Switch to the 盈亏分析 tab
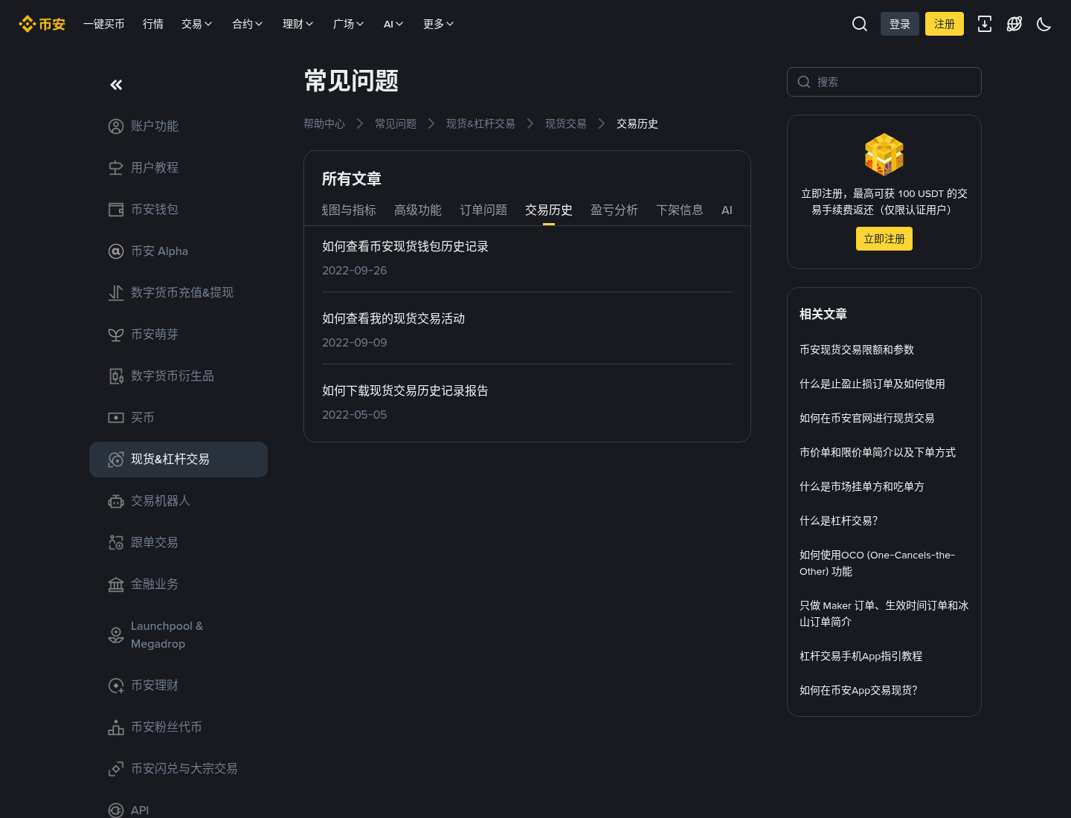The width and height of the screenshot is (1071, 818). tap(614, 210)
